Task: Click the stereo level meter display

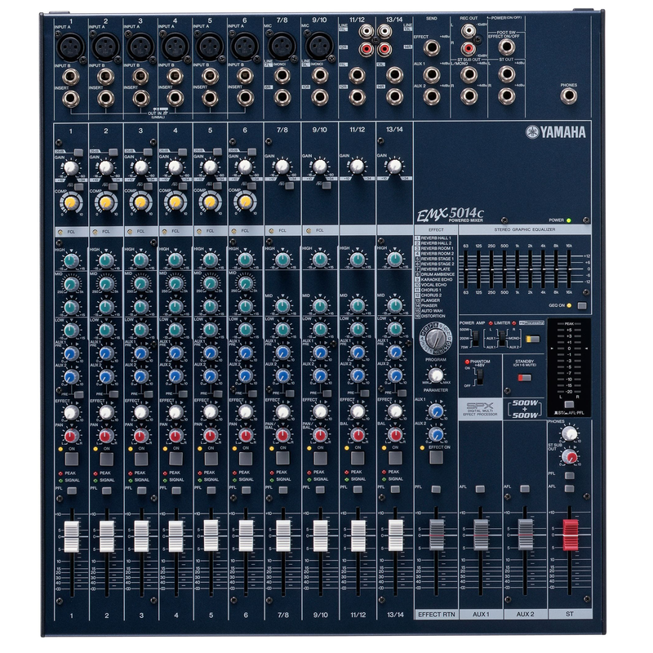Action: [568, 367]
